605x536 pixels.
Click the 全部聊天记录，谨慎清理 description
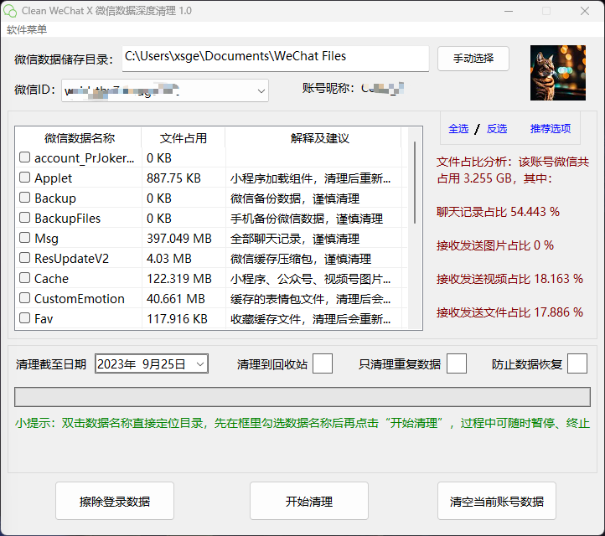coord(295,239)
